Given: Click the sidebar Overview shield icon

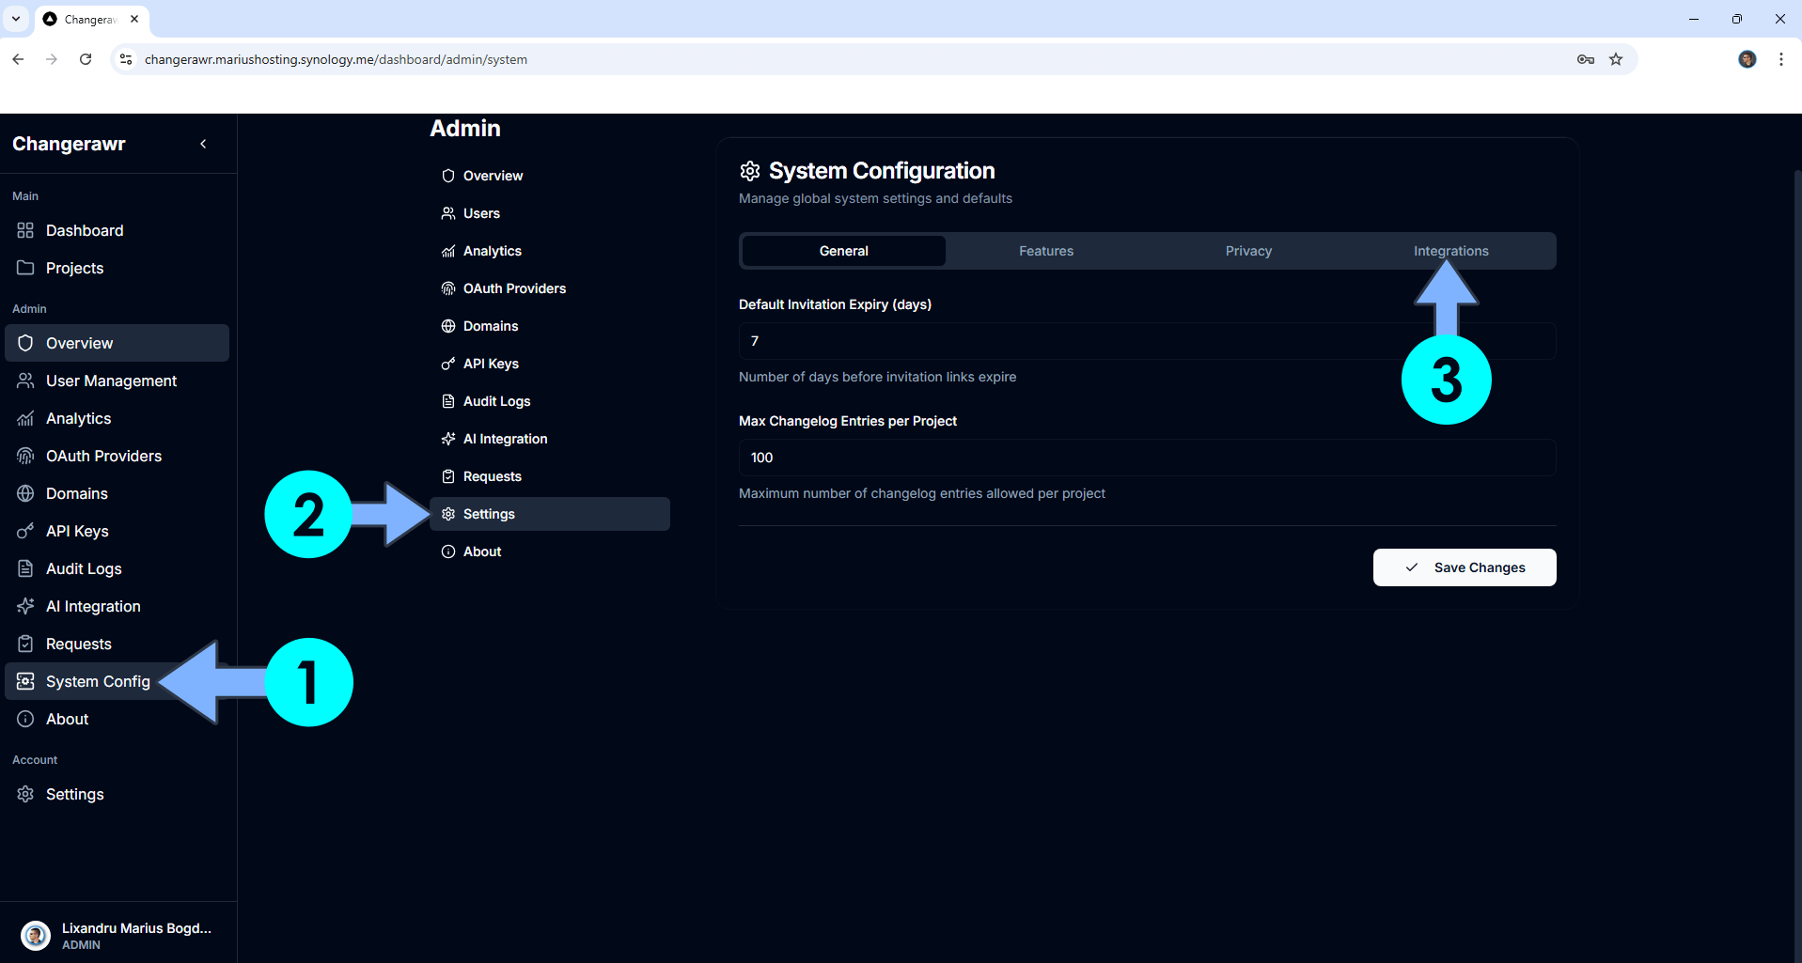Looking at the screenshot, I should click(x=25, y=343).
